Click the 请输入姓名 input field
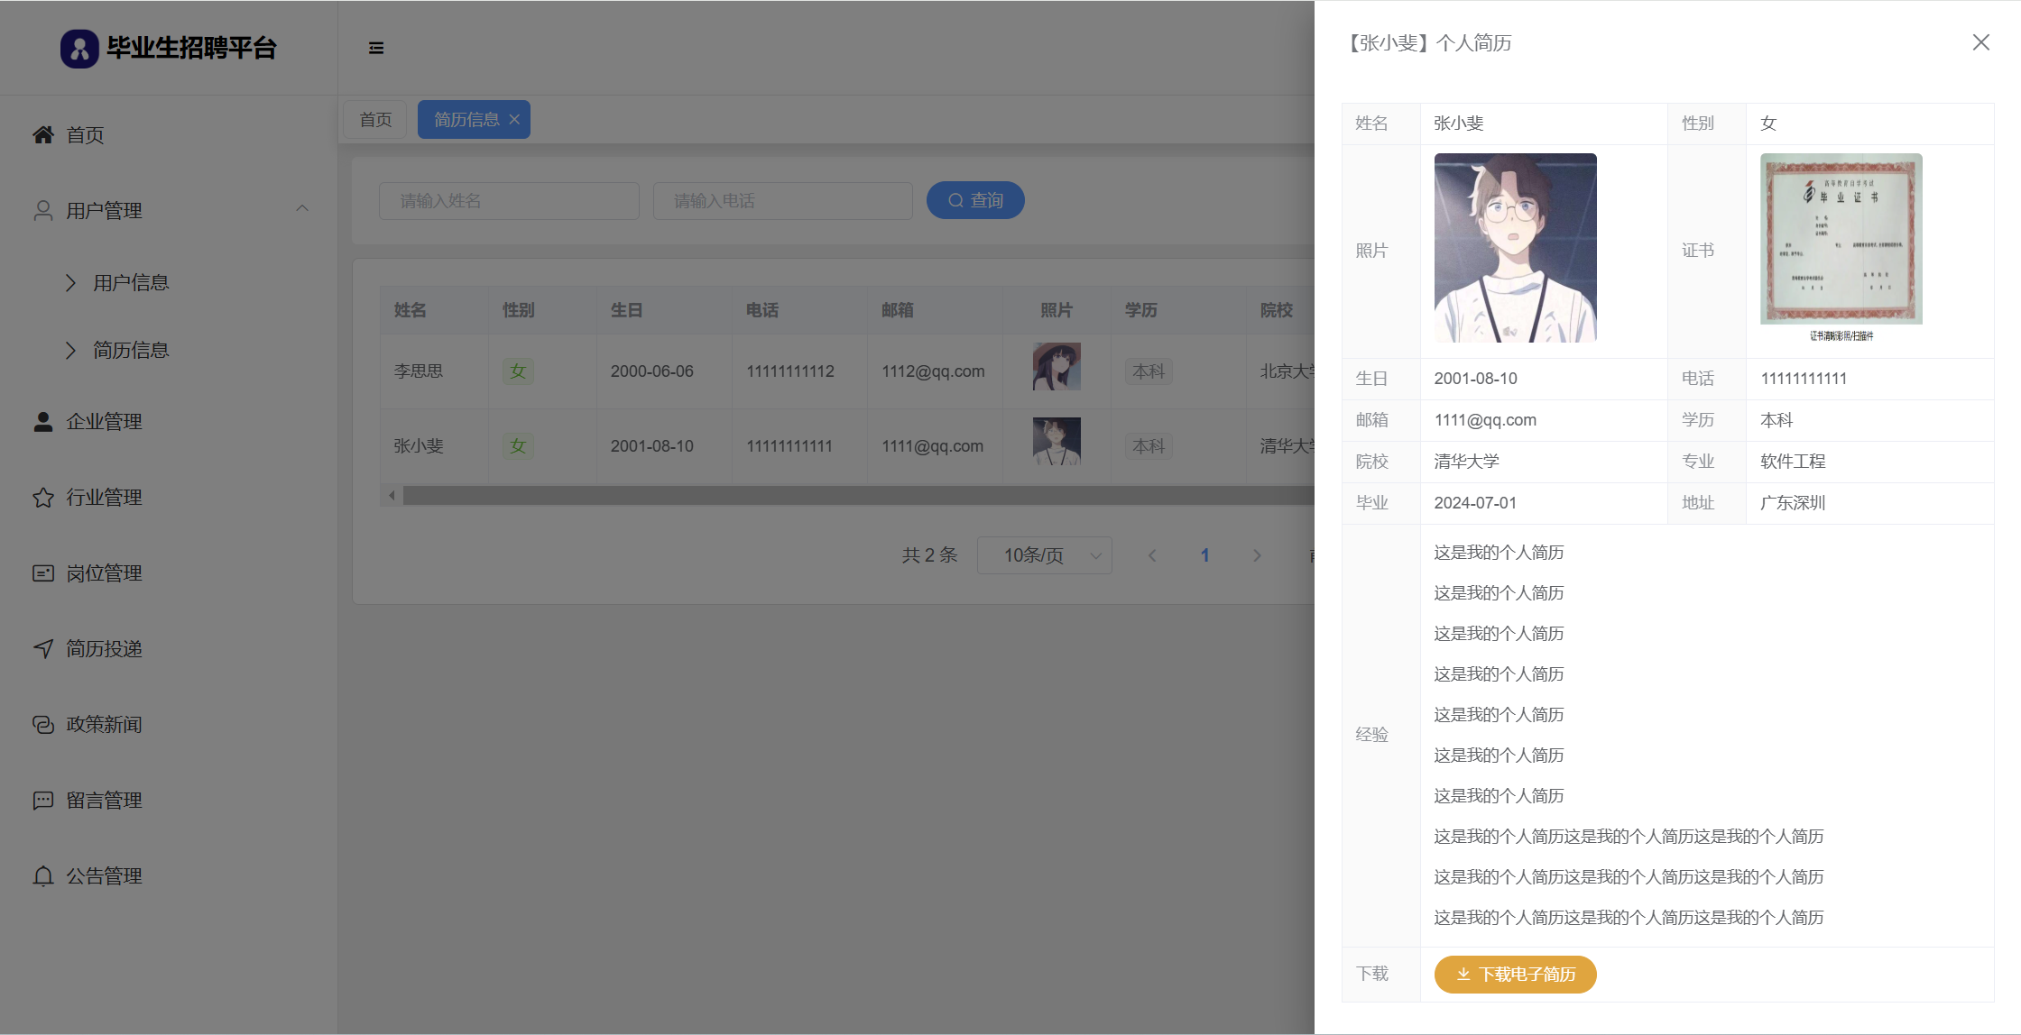Viewport: 2021px width, 1035px height. tap(509, 200)
